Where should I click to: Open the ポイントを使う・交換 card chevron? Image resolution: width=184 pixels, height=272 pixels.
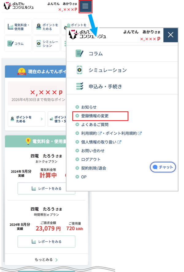coord(60,119)
